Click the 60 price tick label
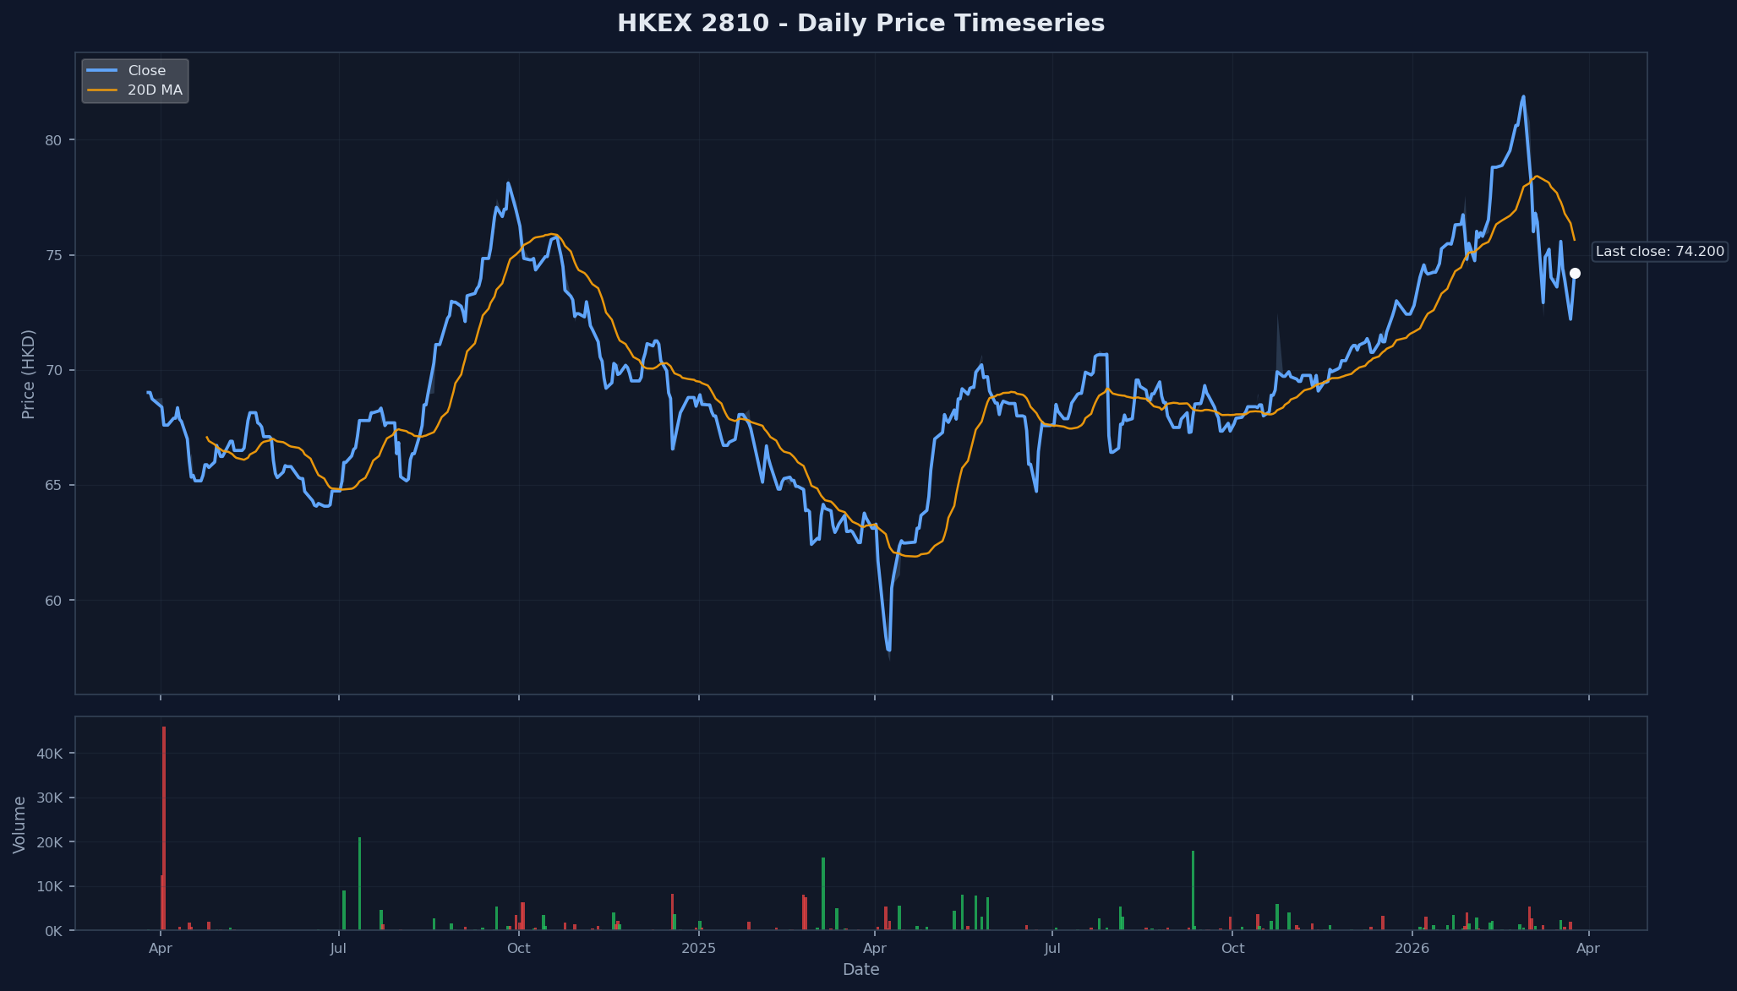The height and width of the screenshot is (991, 1737). 55,601
